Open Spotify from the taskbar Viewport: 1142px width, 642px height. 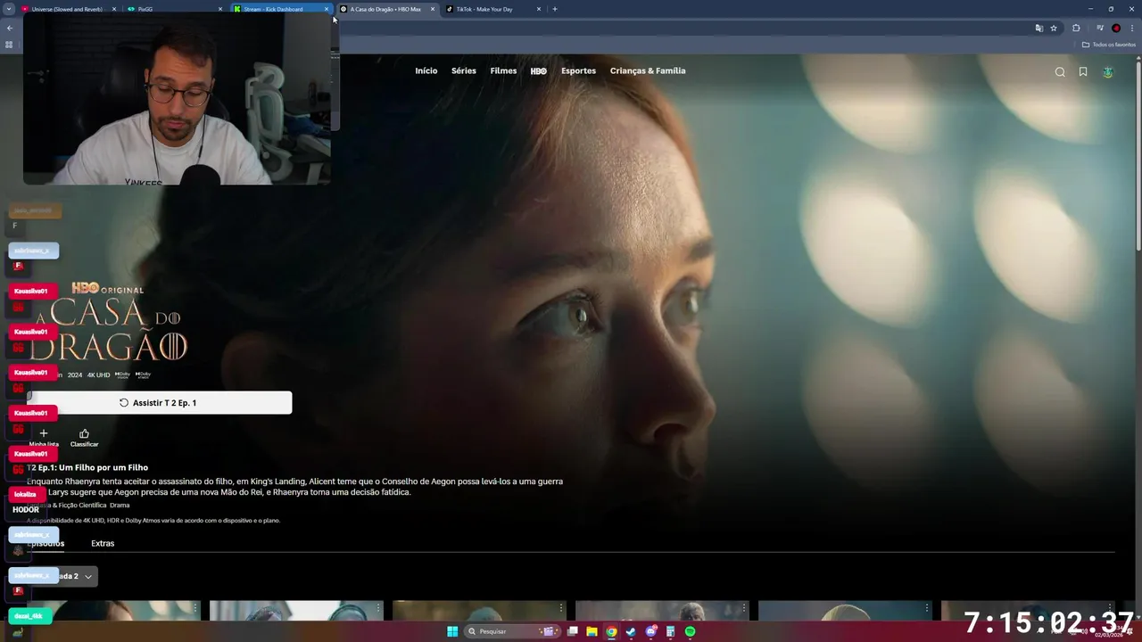coord(690,631)
